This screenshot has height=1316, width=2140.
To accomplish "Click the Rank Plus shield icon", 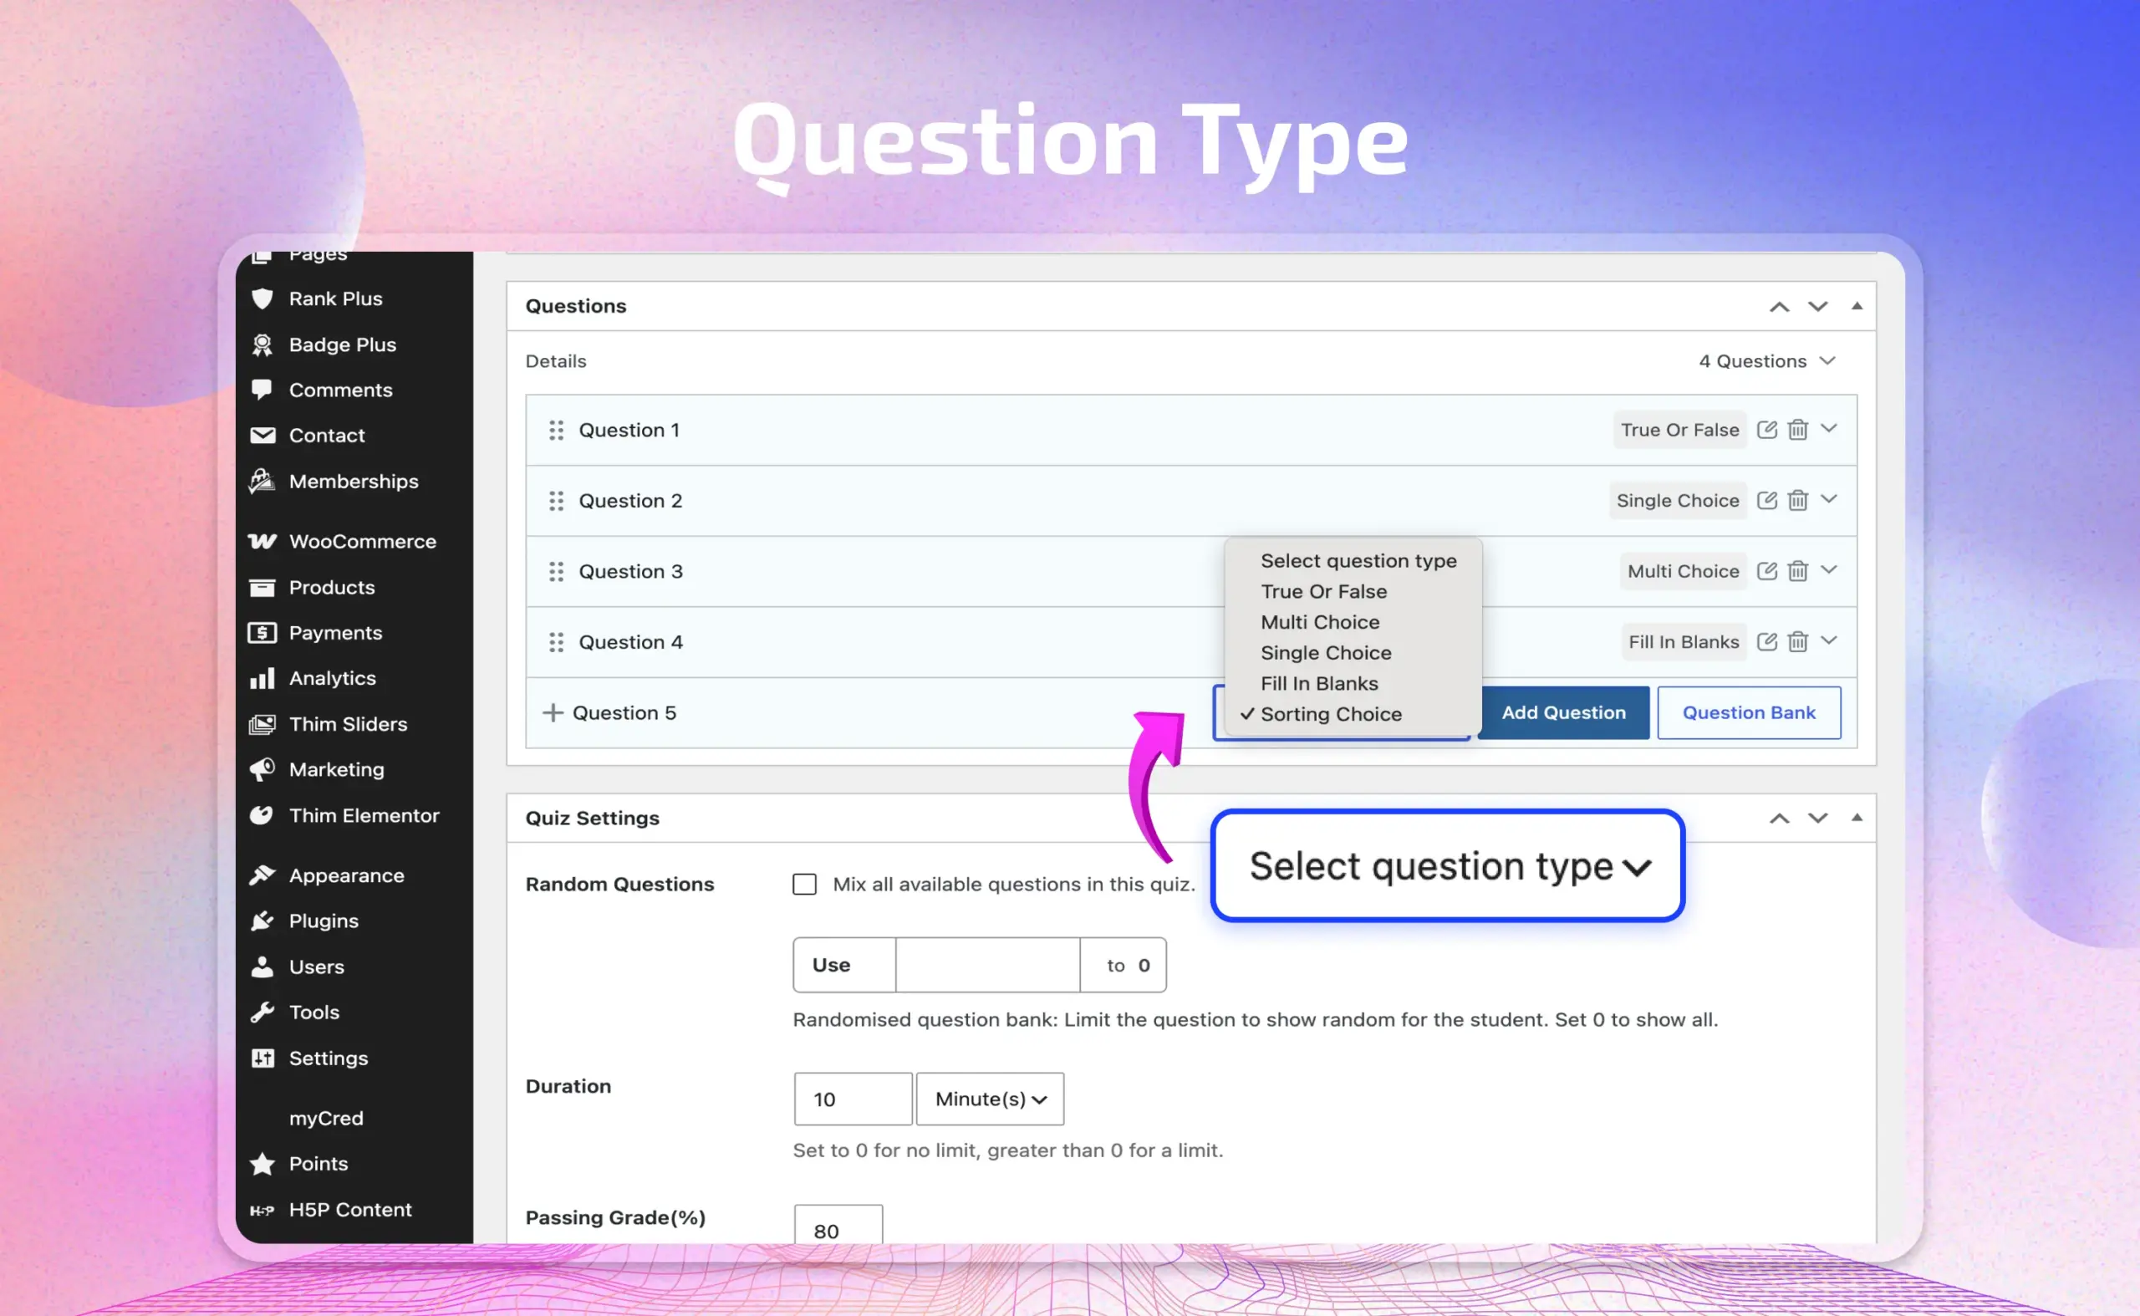I will 262,298.
